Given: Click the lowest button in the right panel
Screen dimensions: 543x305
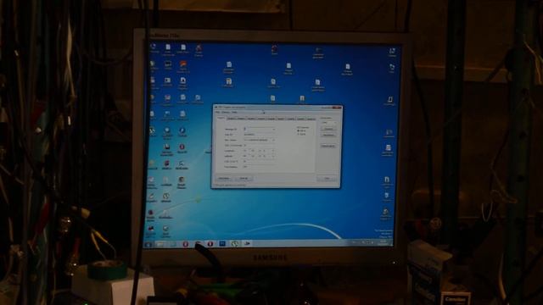Looking at the screenshot, I should pyautogui.click(x=328, y=146).
